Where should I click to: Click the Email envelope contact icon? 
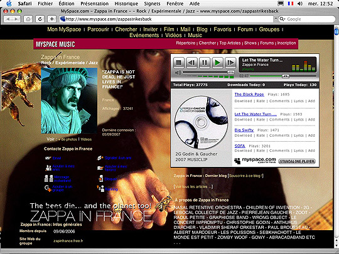pyautogui.click(x=48, y=158)
